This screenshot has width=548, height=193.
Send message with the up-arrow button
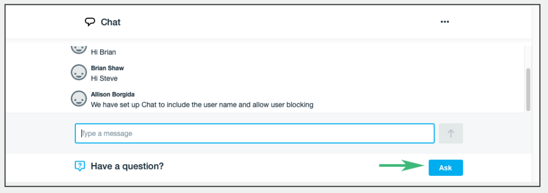(x=451, y=133)
